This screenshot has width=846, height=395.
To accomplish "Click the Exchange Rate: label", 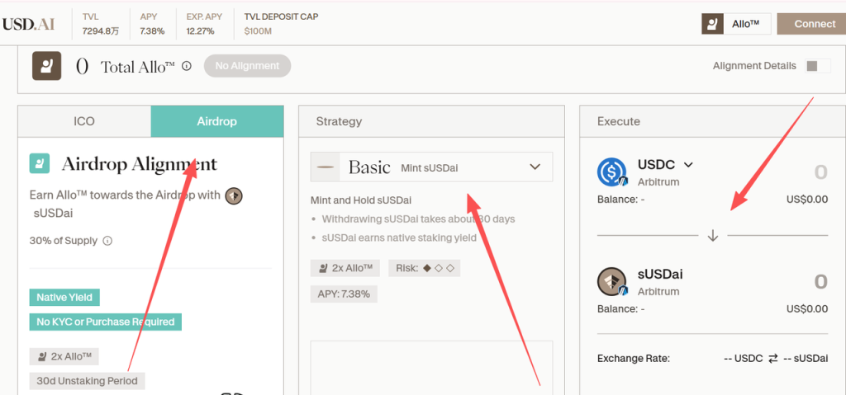I will click(634, 359).
